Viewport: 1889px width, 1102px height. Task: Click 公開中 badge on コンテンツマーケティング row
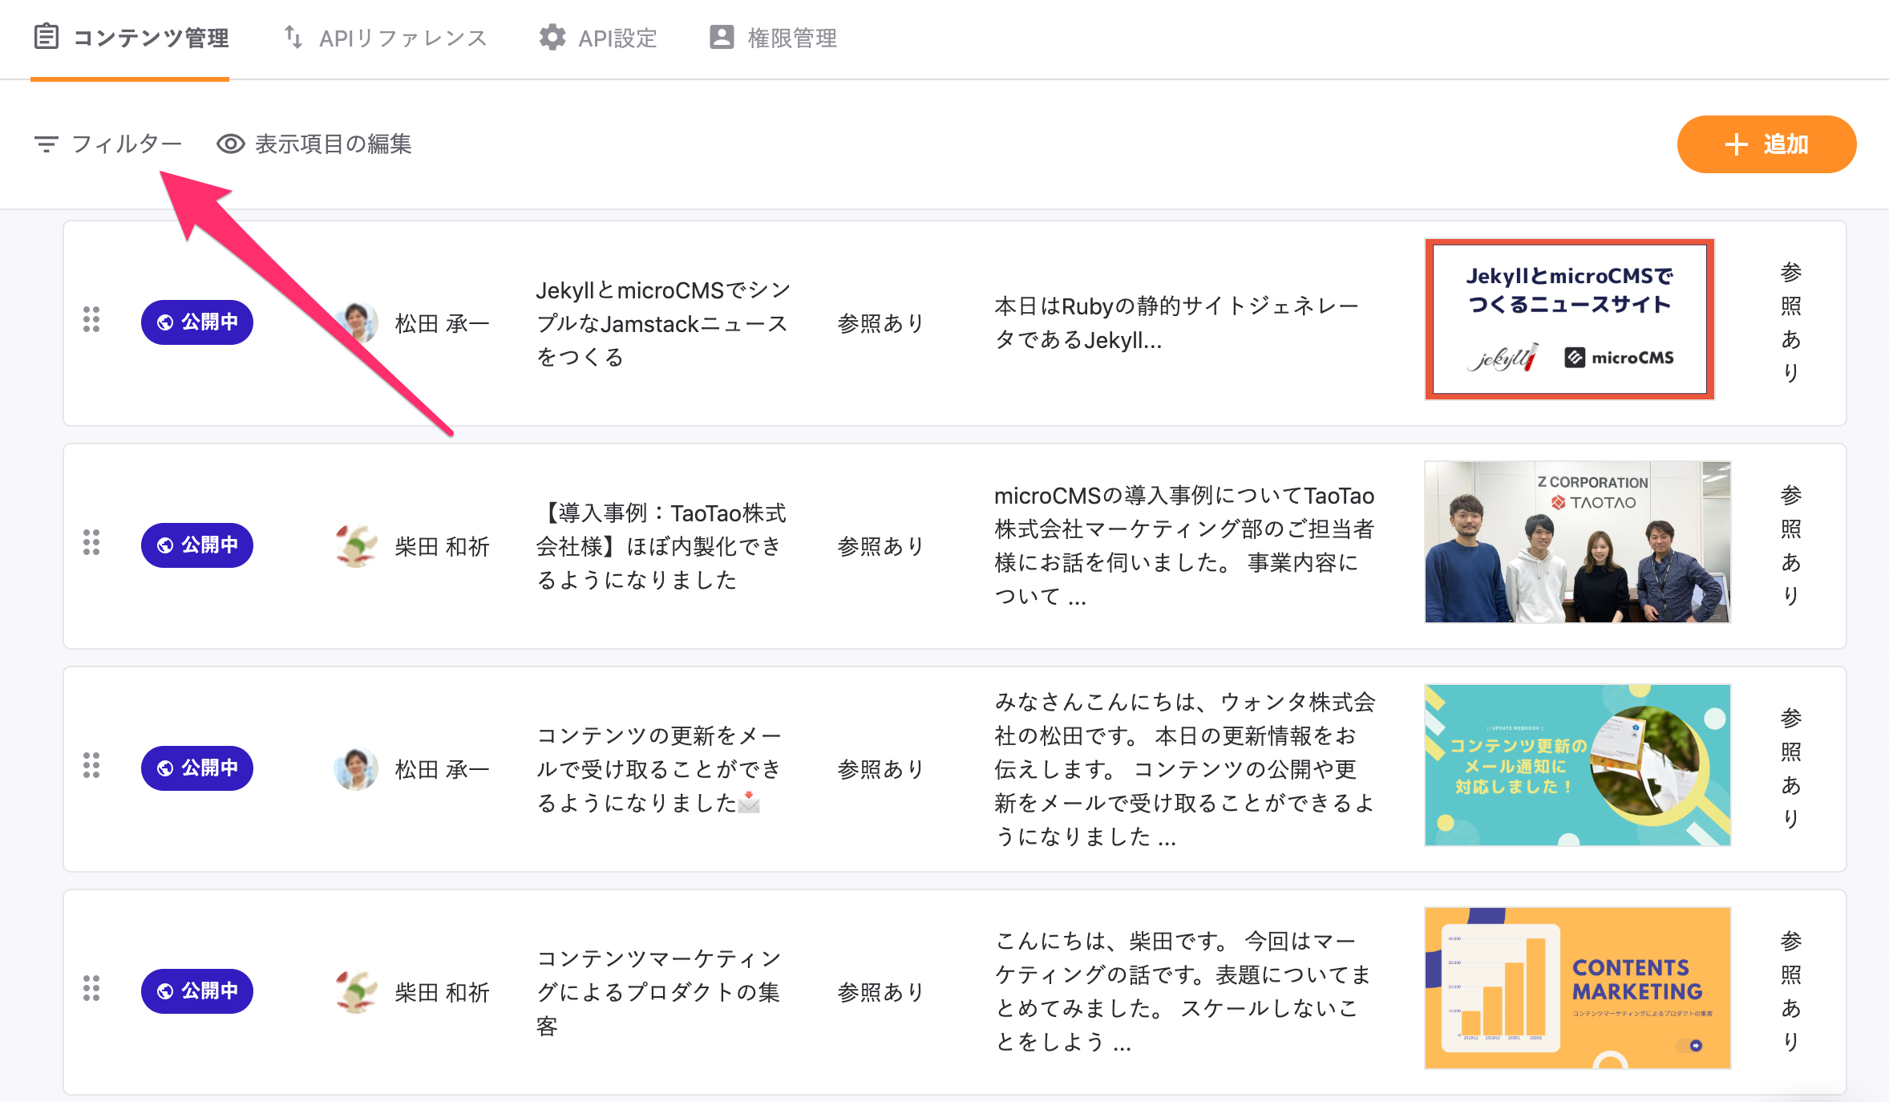tap(197, 991)
